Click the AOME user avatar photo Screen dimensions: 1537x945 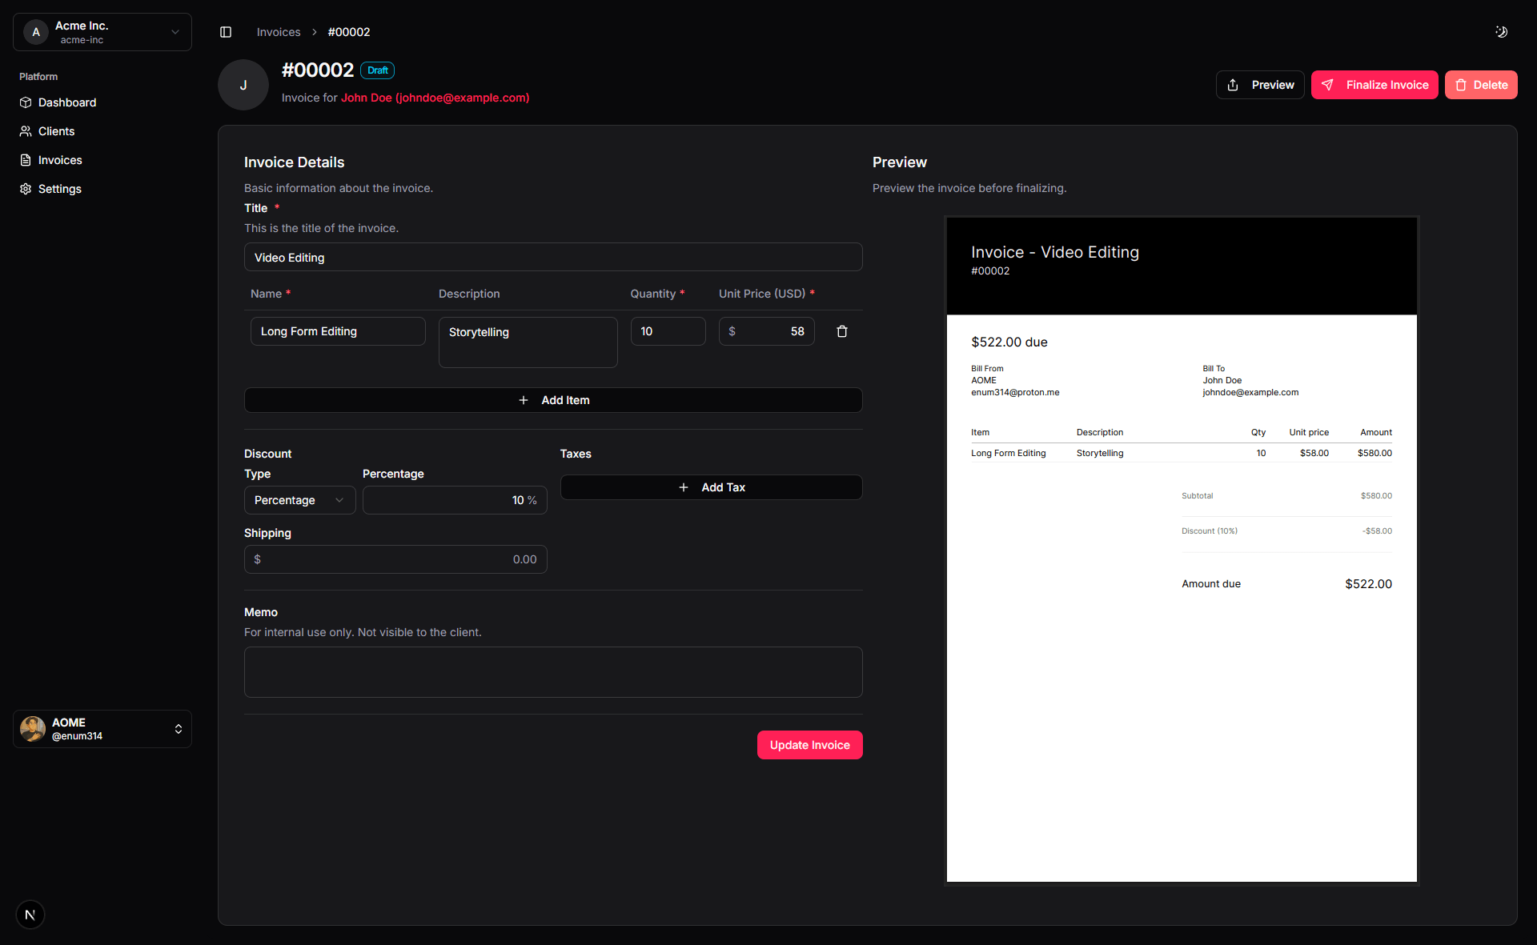pyautogui.click(x=33, y=729)
